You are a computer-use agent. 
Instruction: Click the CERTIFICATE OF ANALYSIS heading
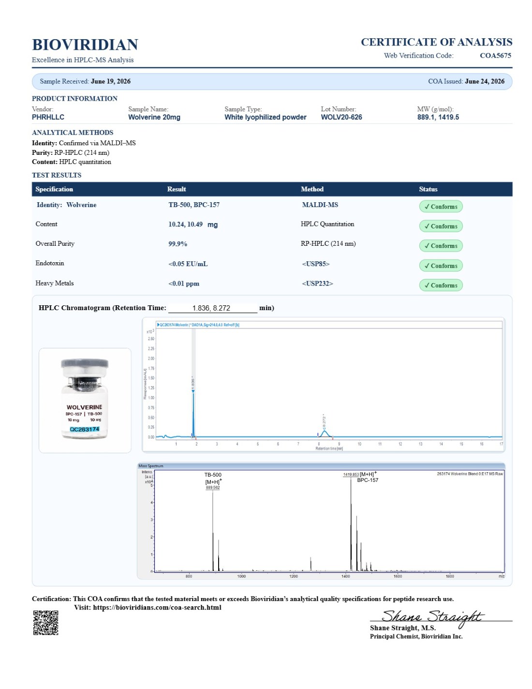pos(436,42)
